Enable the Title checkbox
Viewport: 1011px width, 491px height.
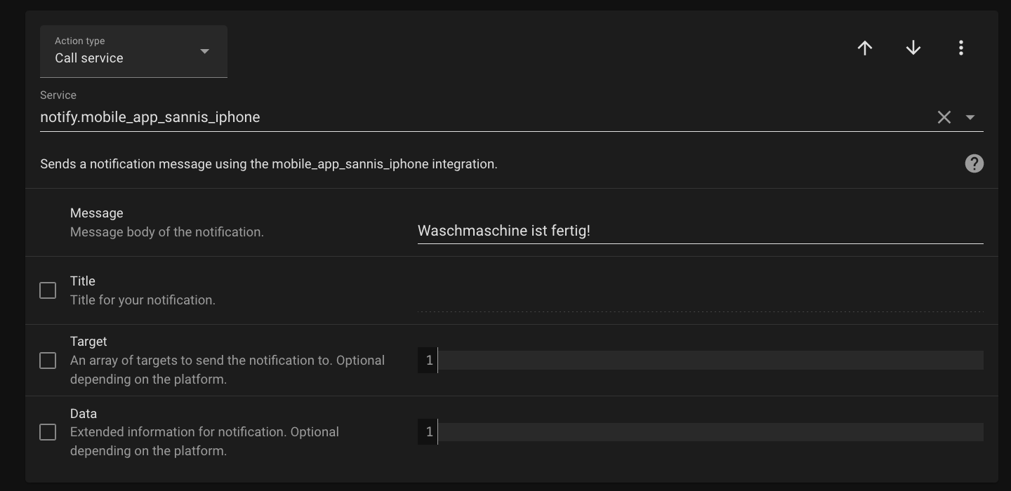48,290
